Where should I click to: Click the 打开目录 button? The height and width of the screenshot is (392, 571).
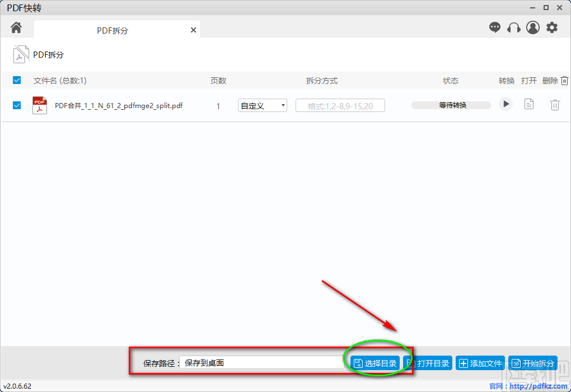428,363
